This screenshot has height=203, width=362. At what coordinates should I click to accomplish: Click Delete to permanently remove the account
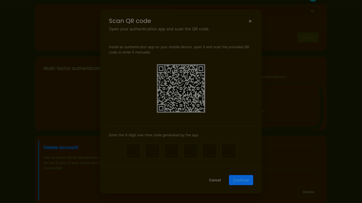click(x=308, y=192)
